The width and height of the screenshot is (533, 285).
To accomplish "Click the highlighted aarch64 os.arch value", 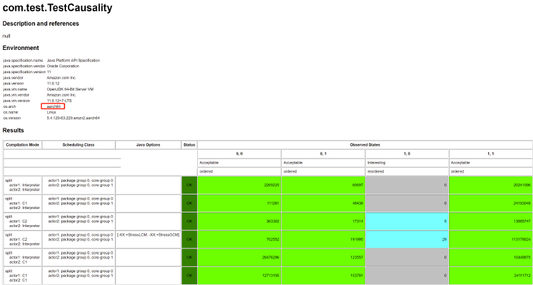I will click(55, 106).
